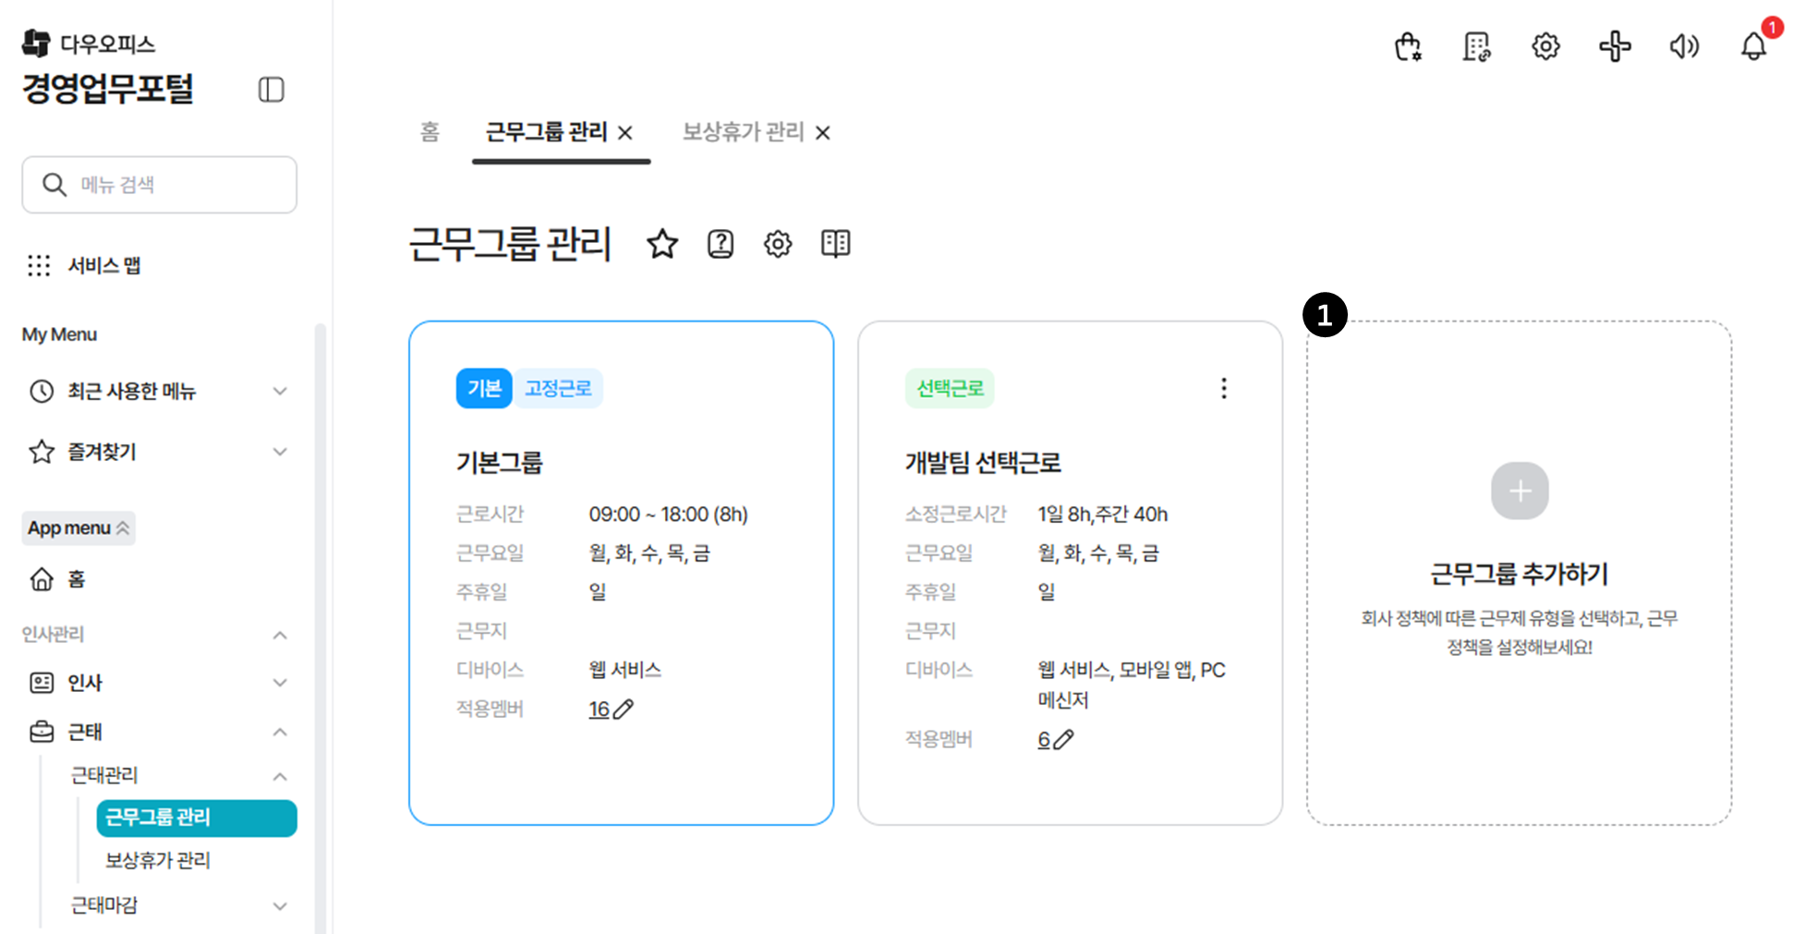The image size is (1805, 934).
Task: Expand the 즐겨찾기 section
Action: click(x=279, y=452)
